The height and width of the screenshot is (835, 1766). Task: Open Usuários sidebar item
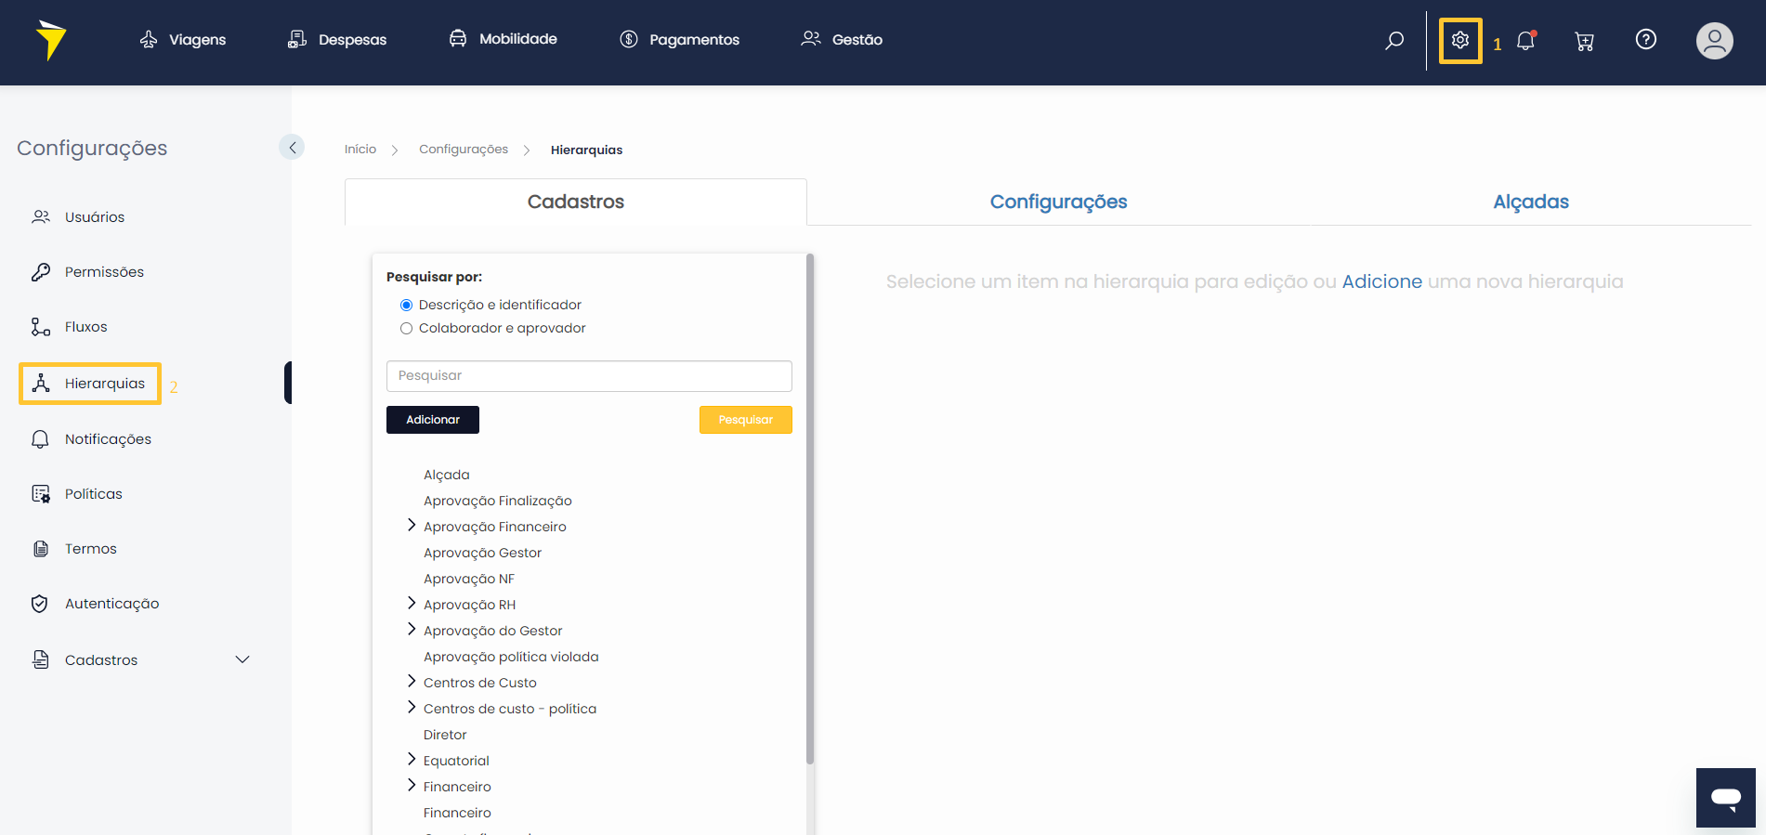(95, 216)
